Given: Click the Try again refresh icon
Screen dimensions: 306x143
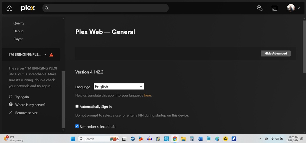Looking at the screenshot, I should point(11,97).
